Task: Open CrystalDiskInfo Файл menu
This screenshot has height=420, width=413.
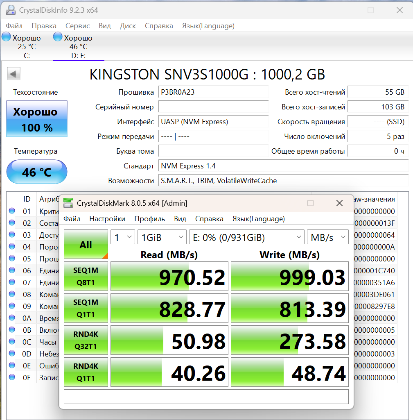Action: click(x=14, y=26)
